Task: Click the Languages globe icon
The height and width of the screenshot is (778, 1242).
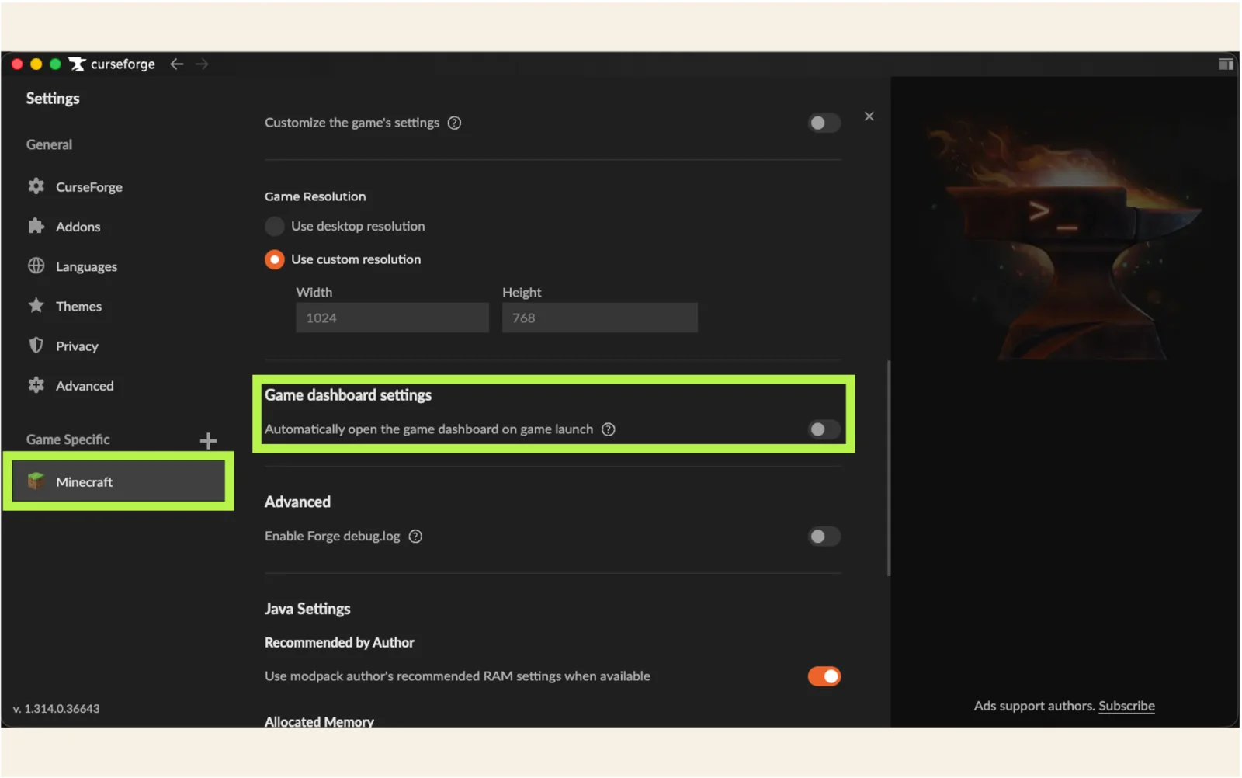Action: [x=36, y=266]
